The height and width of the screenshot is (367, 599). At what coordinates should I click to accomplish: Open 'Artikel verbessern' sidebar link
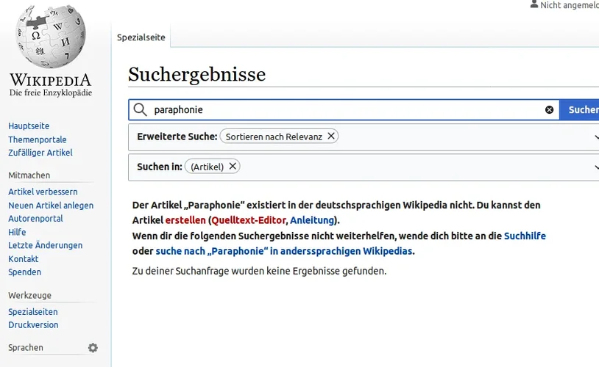click(x=43, y=192)
